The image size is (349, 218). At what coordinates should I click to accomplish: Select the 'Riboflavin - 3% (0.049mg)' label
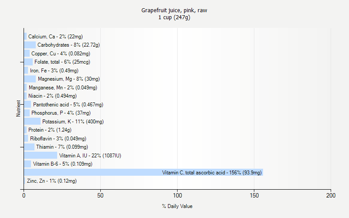coord(58,139)
